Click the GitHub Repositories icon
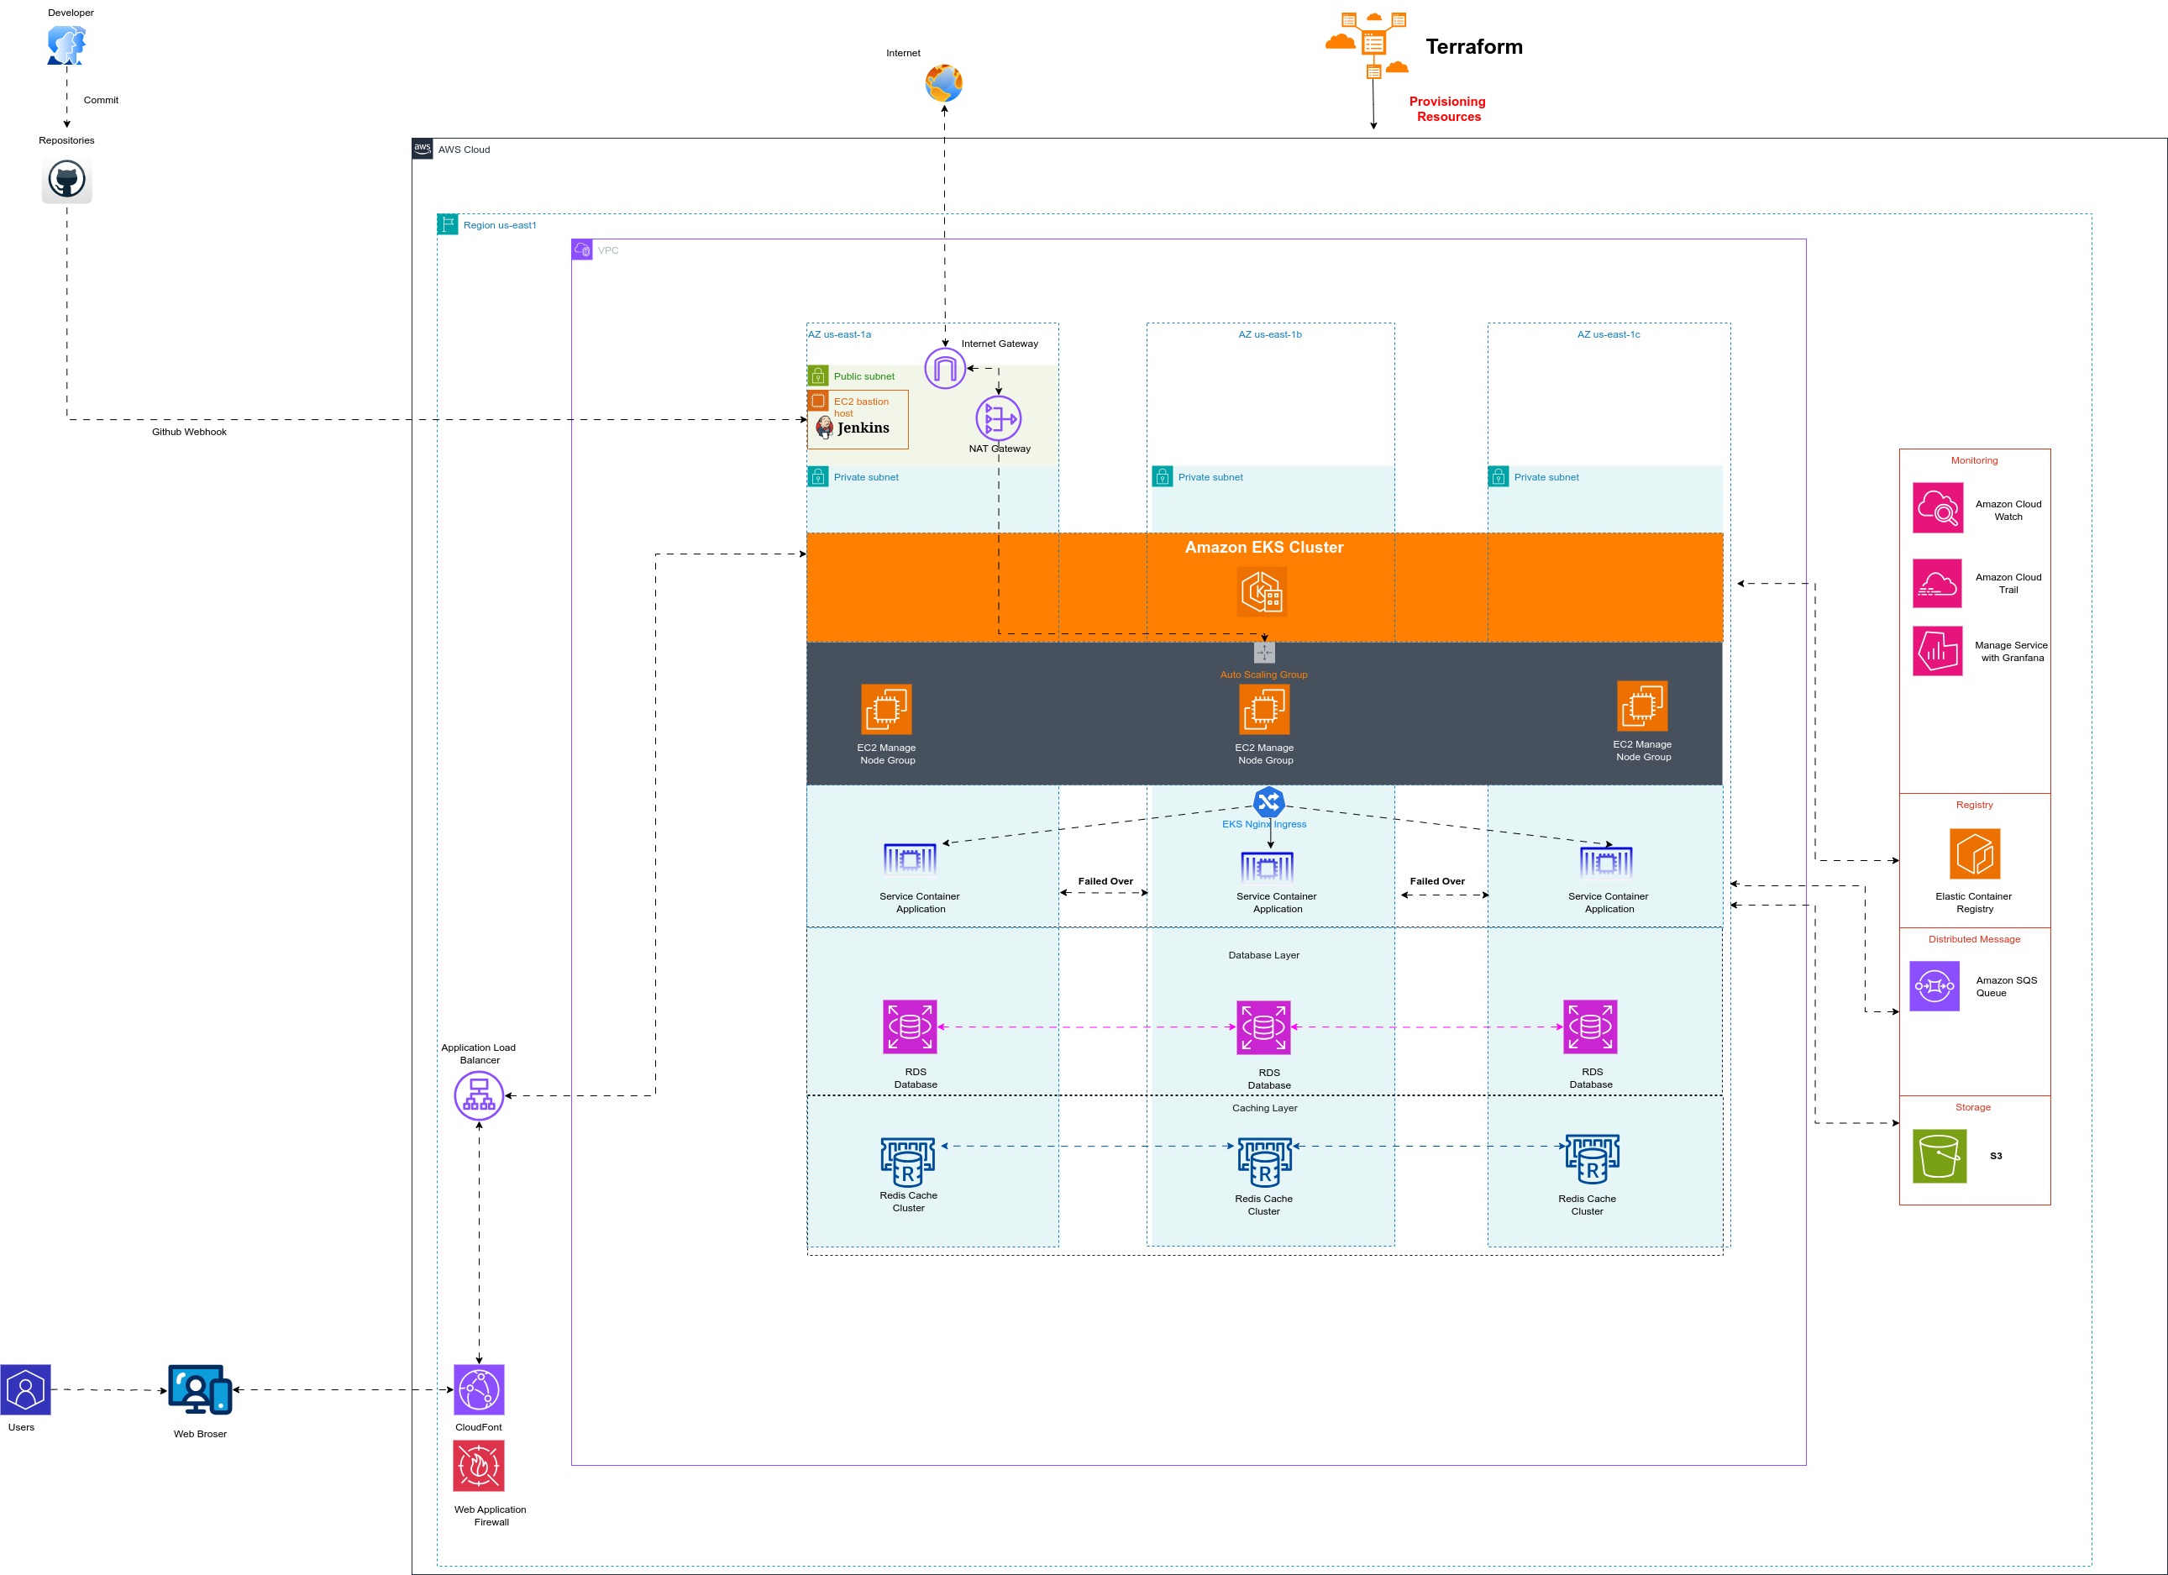The width and height of the screenshot is (2168, 1575). pos(66,181)
